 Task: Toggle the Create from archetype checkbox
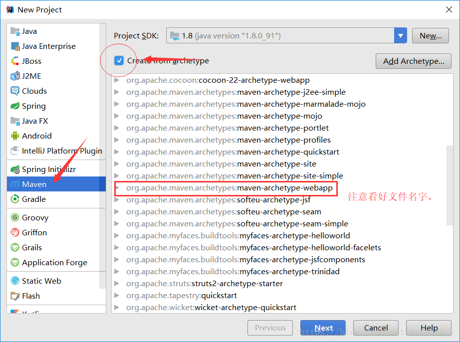click(119, 61)
